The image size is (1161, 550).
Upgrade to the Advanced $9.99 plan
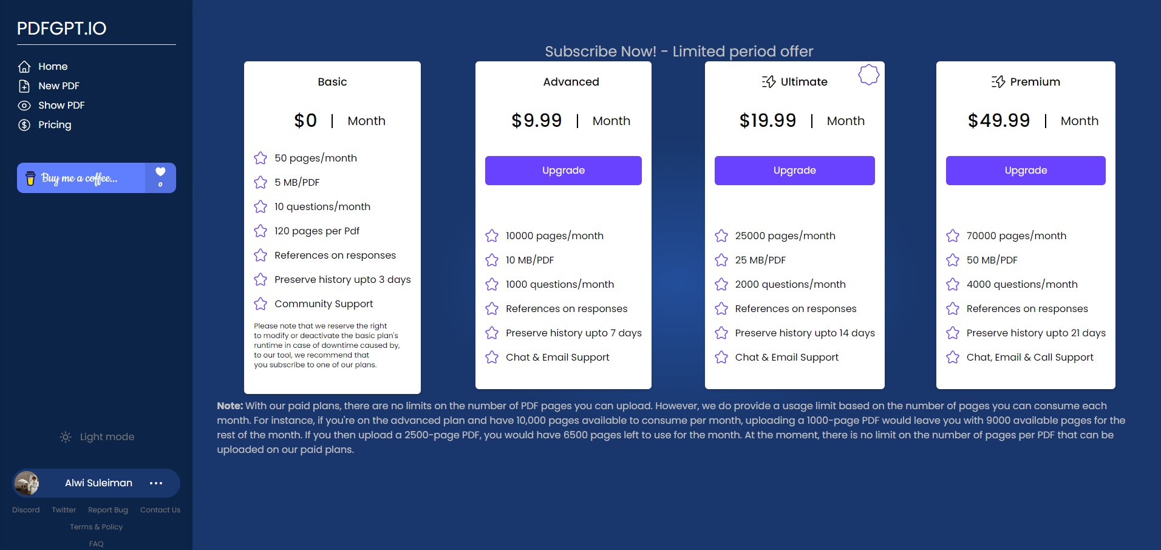(x=563, y=171)
